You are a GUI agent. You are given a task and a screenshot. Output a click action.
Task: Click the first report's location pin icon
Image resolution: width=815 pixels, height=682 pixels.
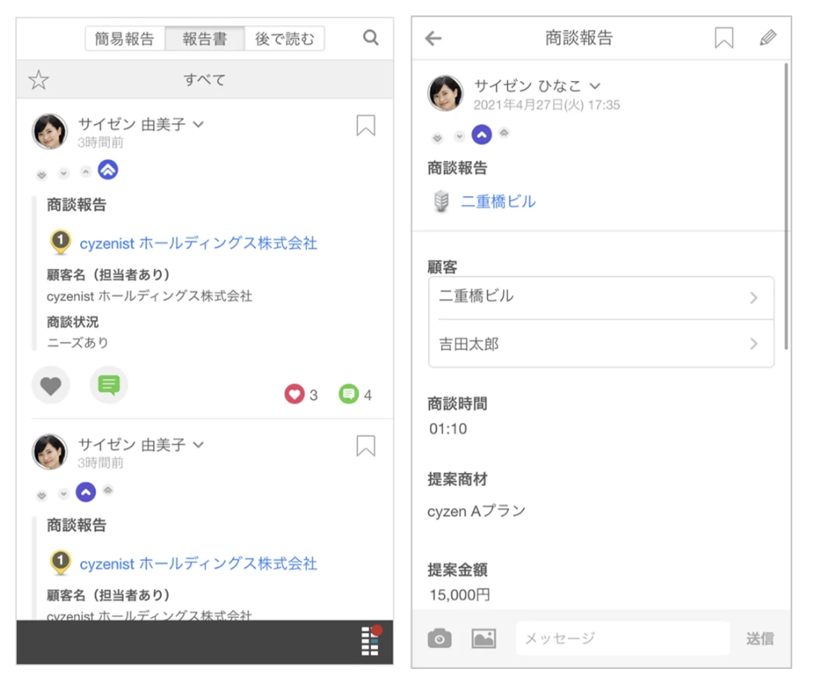point(60,242)
